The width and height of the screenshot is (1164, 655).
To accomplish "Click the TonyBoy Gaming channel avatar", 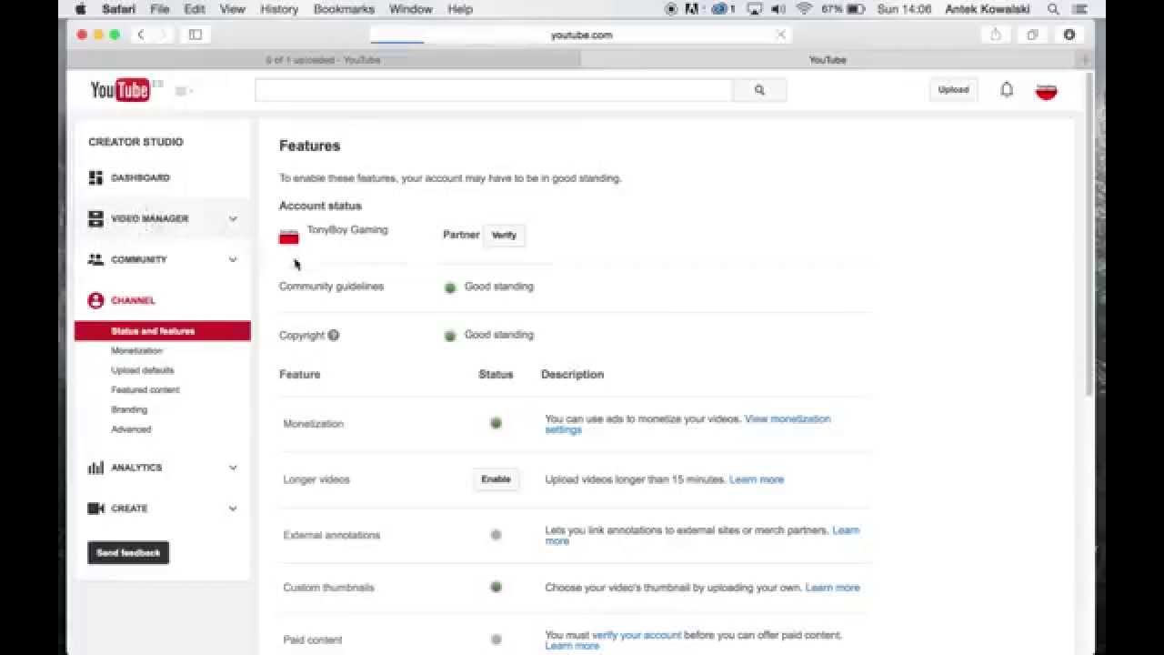I will coord(288,237).
